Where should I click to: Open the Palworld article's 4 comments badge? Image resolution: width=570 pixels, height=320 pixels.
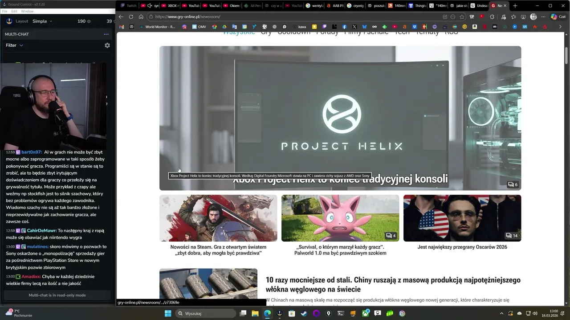(x=391, y=236)
